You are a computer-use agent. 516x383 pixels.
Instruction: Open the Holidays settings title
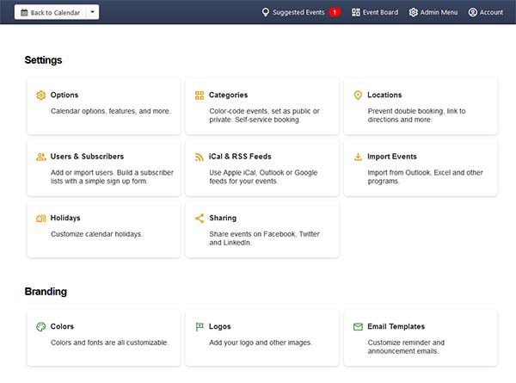pos(65,218)
